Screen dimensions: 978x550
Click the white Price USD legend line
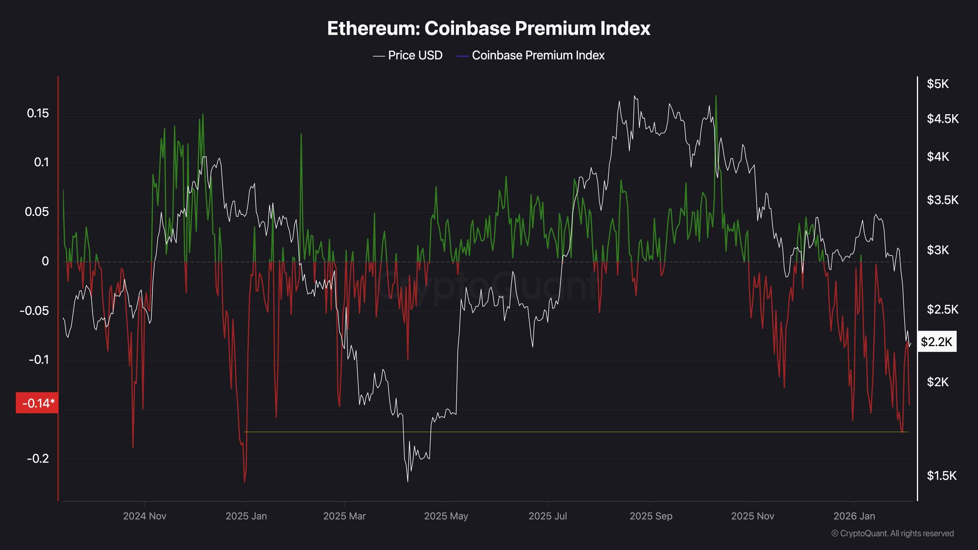coord(378,56)
